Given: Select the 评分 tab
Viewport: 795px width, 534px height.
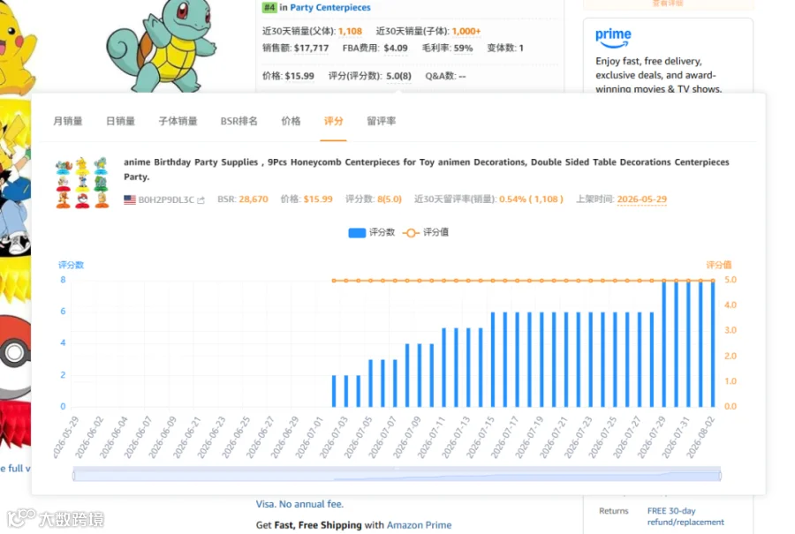Looking at the screenshot, I should pos(333,121).
